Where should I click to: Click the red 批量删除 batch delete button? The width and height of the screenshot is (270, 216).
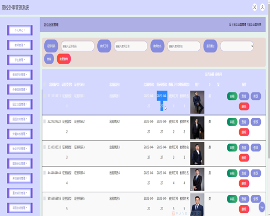pyautogui.click(x=64, y=59)
